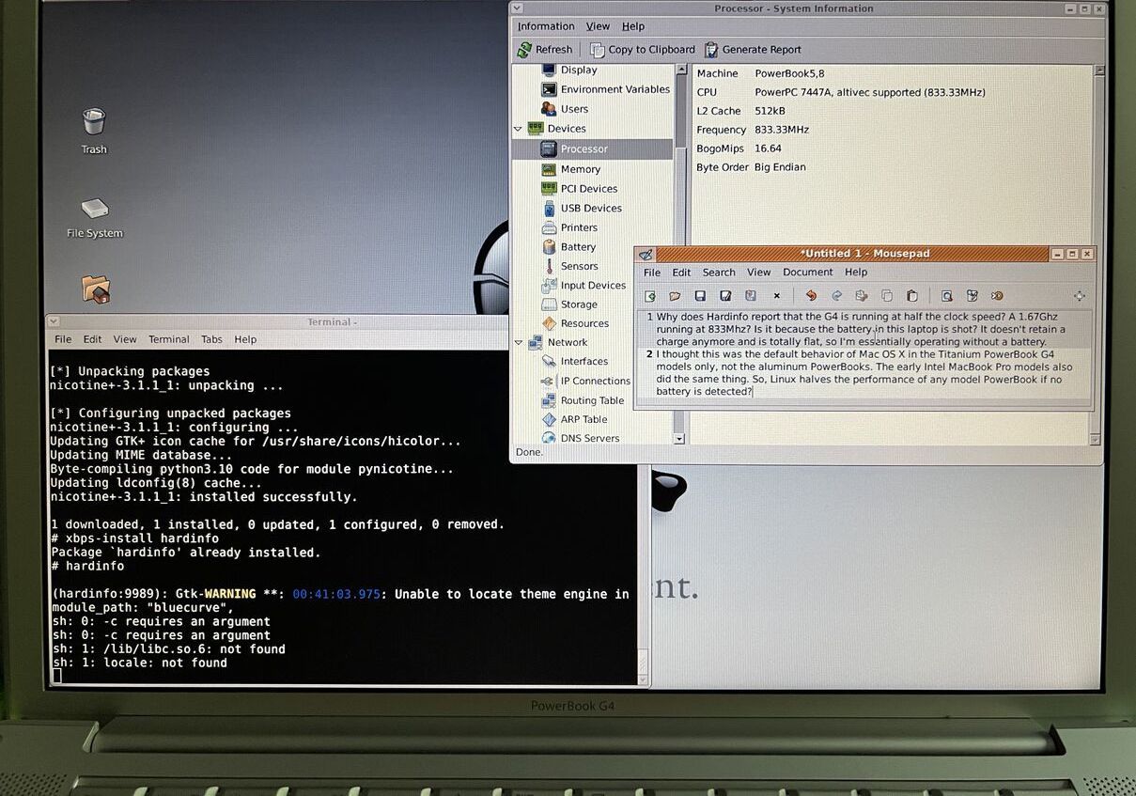Open the Document menu in Mousepad
The height and width of the screenshot is (796, 1136).
(x=807, y=273)
